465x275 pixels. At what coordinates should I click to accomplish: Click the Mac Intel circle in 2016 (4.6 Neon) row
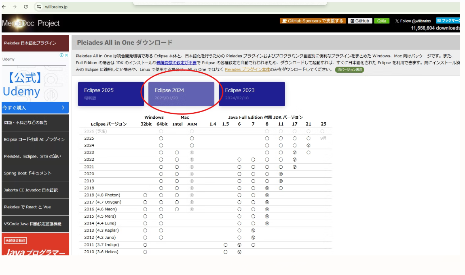coord(177,209)
